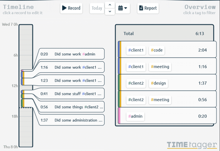Edit the 0:41 Did some stuff record
Viewport: 220px width, 151px height.
click(72, 94)
